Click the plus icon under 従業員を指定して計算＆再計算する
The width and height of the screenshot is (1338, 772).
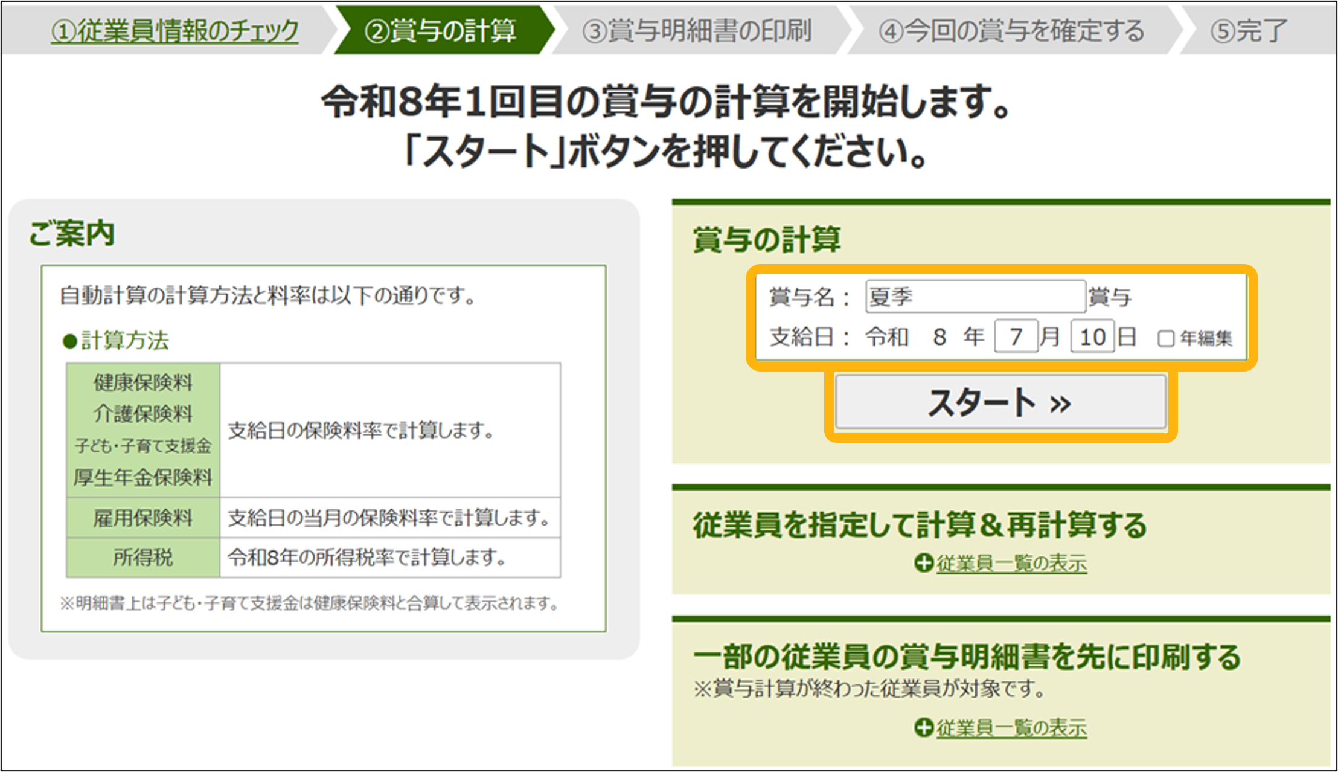(924, 563)
